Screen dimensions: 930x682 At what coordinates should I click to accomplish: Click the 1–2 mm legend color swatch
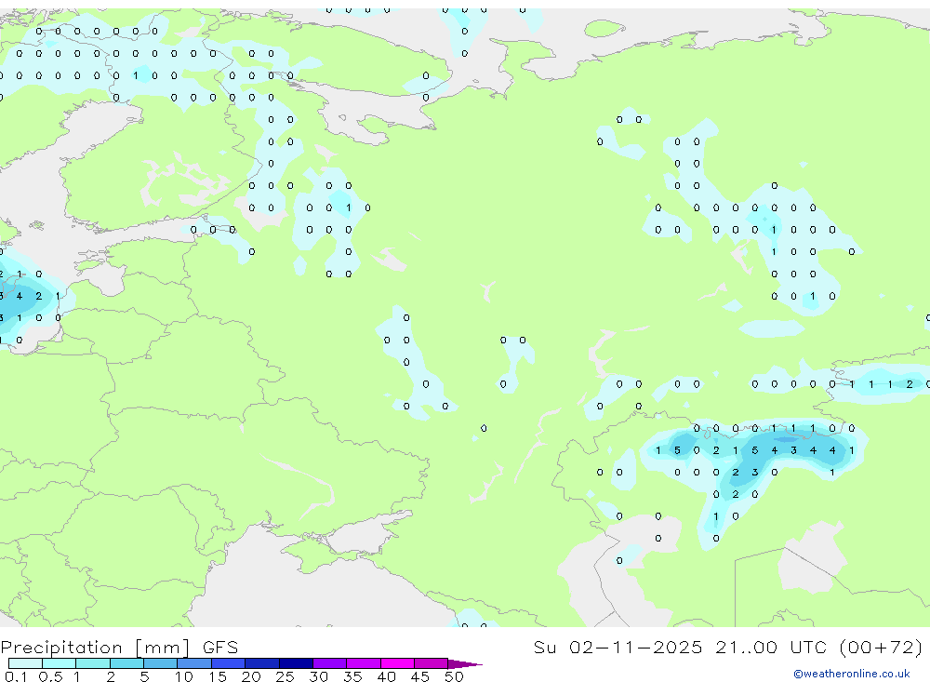coord(93,663)
